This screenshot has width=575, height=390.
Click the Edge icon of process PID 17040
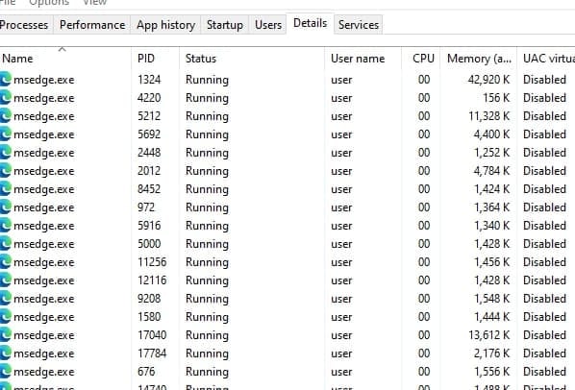(x=6, y=335)
